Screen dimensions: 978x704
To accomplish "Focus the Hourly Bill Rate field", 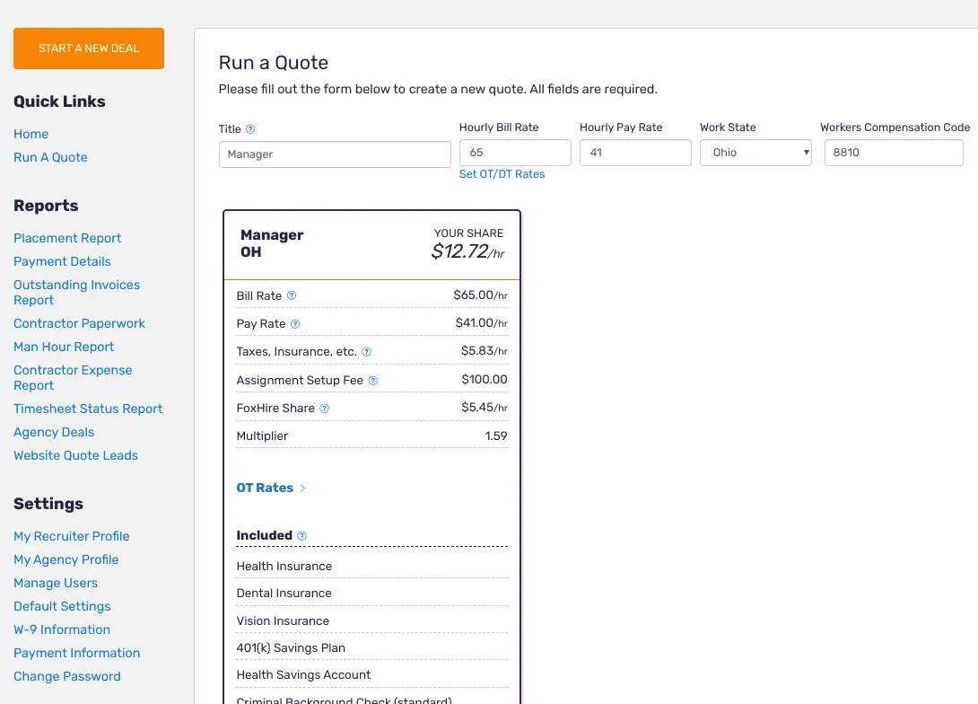I will (515, 153).
